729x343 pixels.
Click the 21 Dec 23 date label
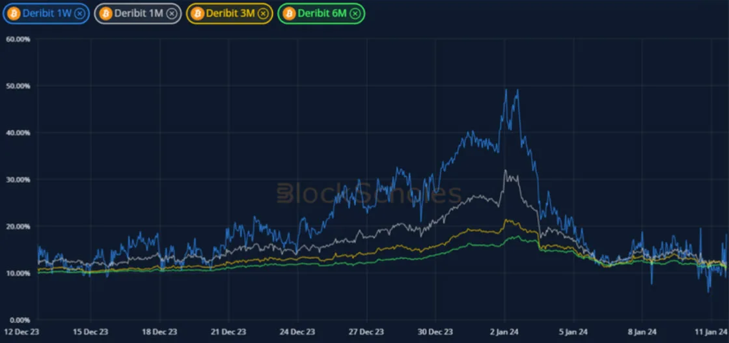coord(228,332)
